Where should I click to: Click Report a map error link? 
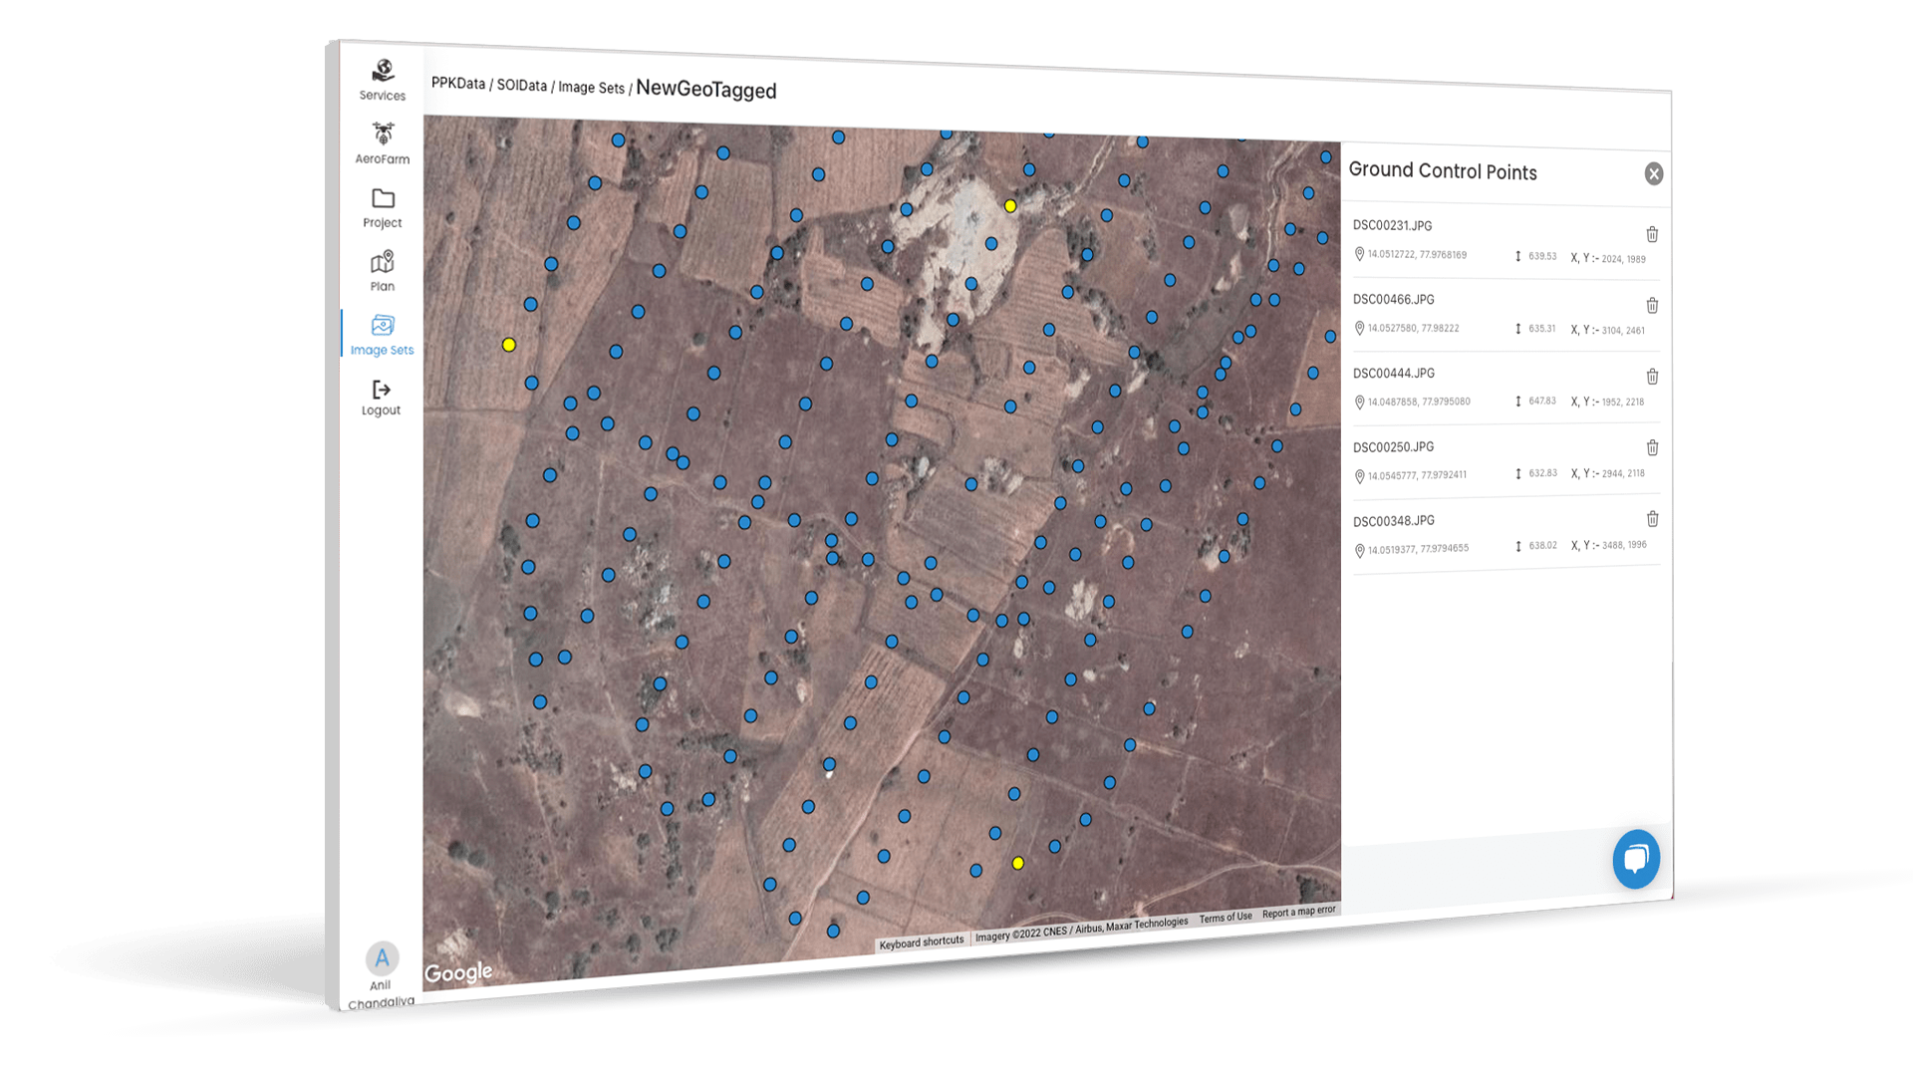click(x=1298, y=912)
